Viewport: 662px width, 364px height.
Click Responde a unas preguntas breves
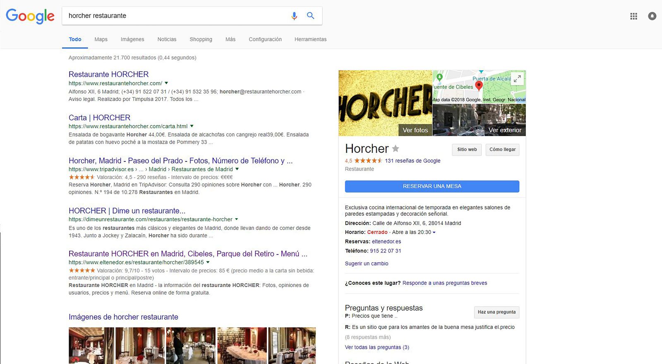445,283
